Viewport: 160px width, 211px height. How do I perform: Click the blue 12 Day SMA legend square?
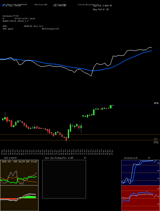pyautogui.click(x=3, y=5)
